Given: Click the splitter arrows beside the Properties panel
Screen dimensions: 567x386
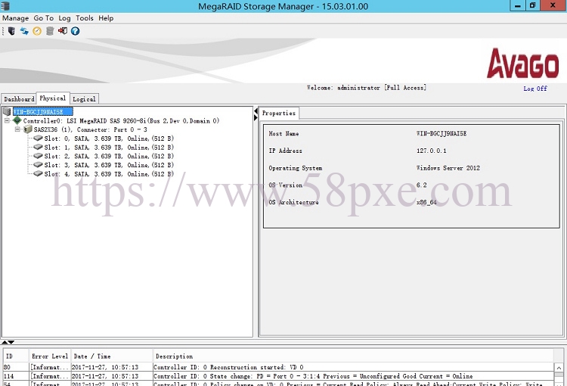Looking at the screenshot, I should coord(256,114).
